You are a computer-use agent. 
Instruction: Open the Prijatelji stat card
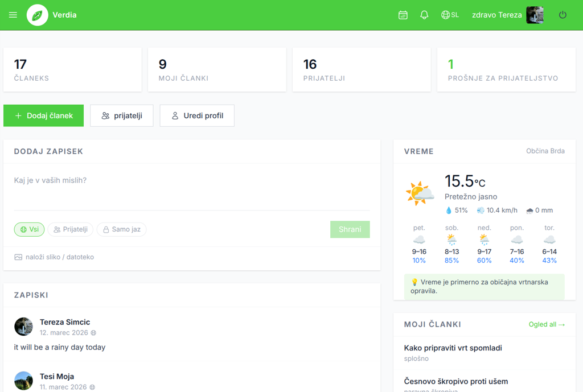(361, 69)
